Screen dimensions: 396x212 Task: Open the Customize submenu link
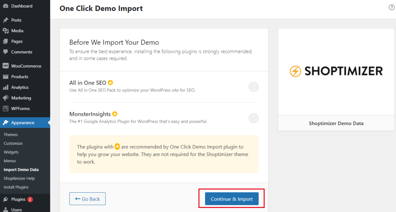click(13, 143)
